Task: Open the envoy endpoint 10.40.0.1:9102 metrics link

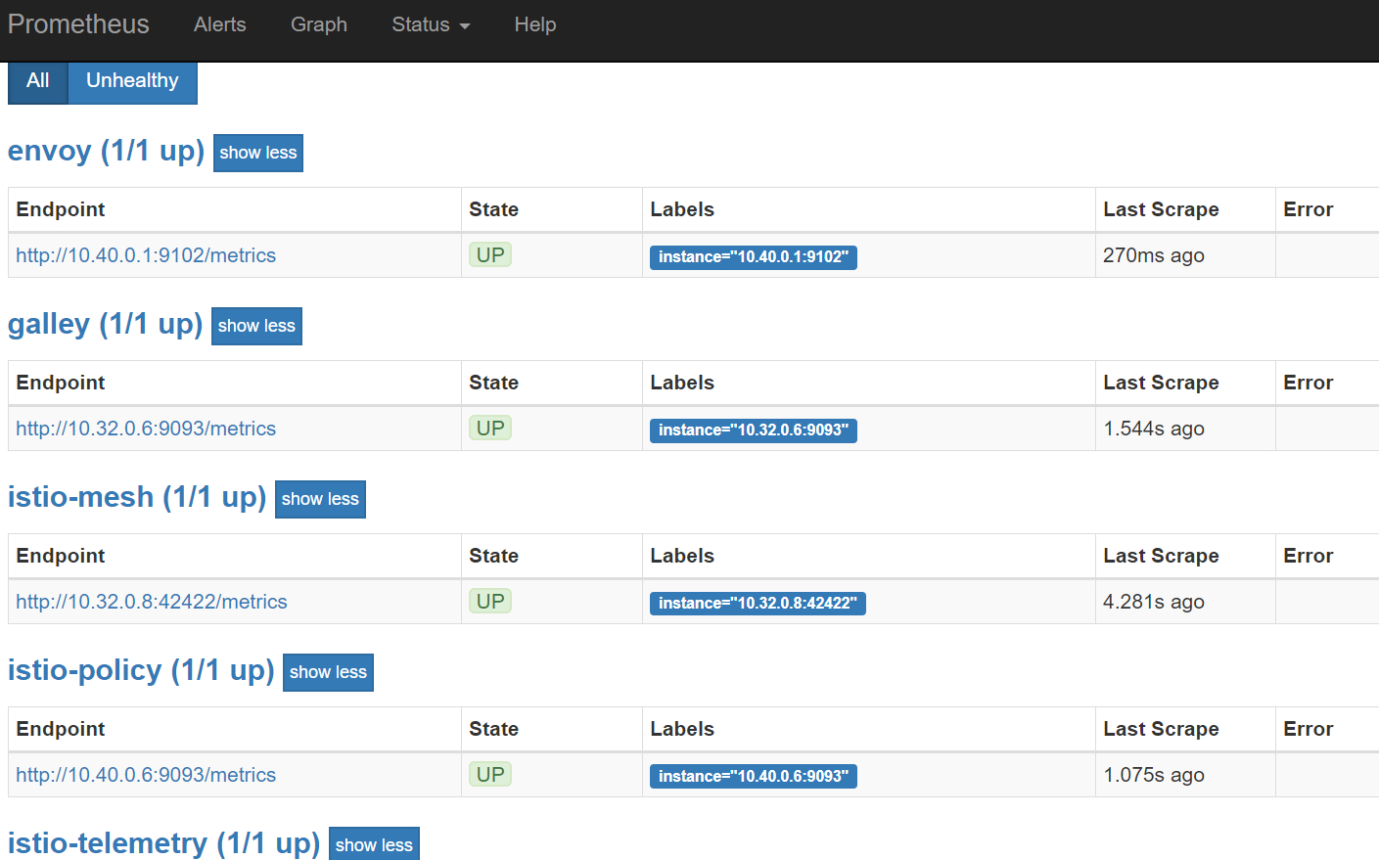Action: [146, 255]
